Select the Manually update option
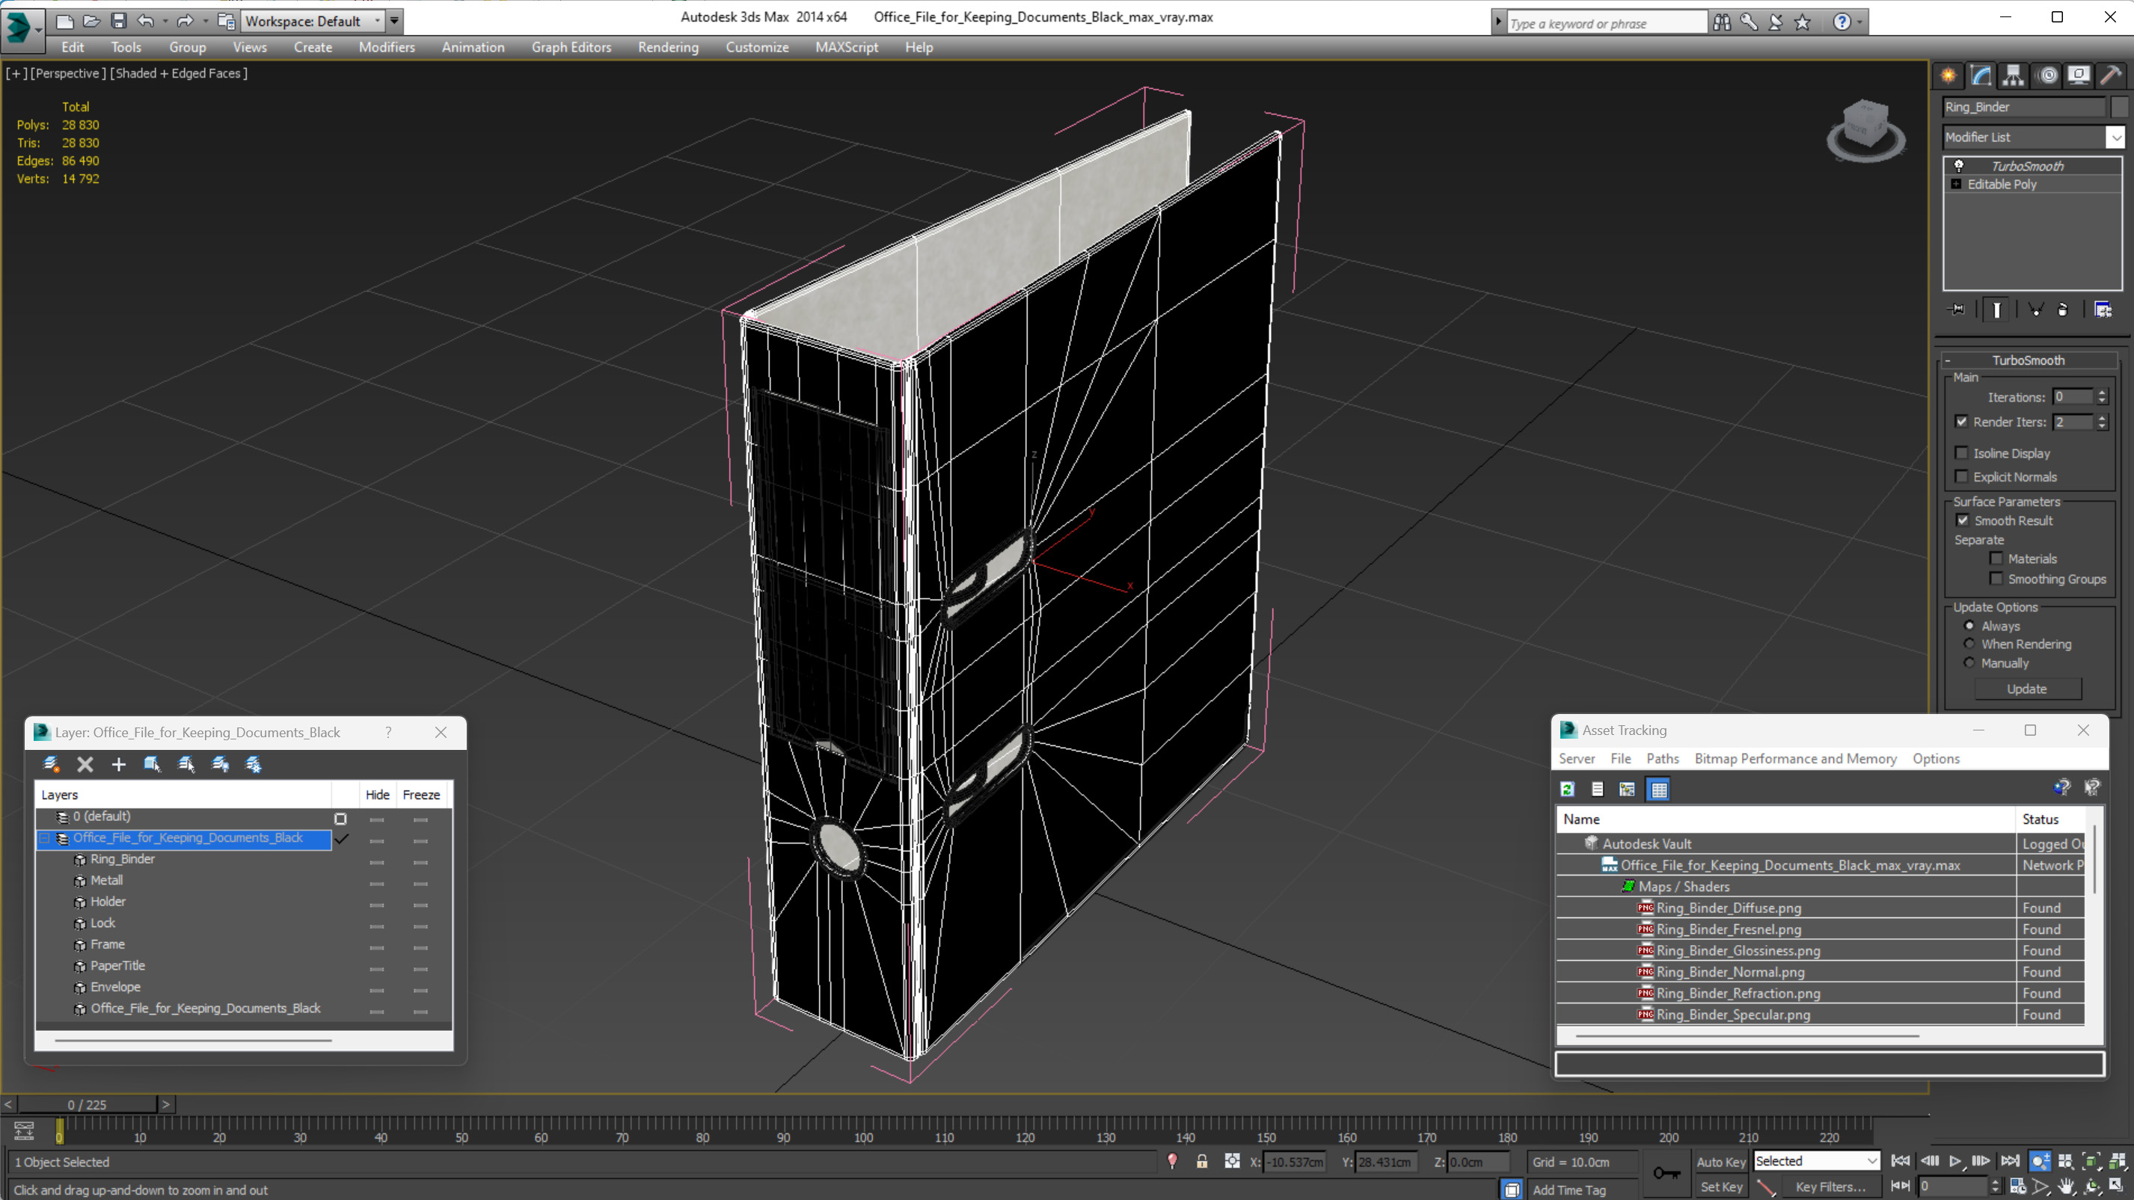 pos(1969,662)
